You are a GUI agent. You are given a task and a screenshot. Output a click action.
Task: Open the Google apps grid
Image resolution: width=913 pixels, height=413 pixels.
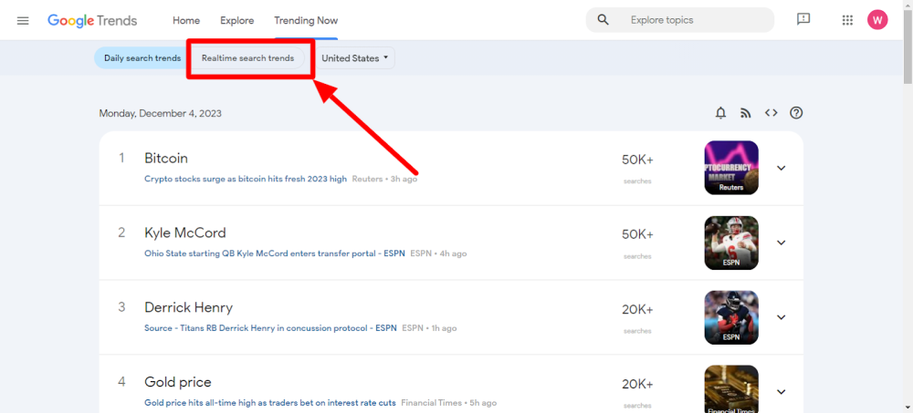coord(847,20)
